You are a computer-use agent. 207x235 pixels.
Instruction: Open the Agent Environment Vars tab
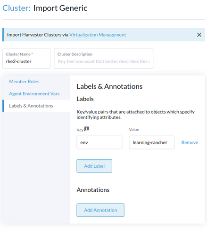34,94
